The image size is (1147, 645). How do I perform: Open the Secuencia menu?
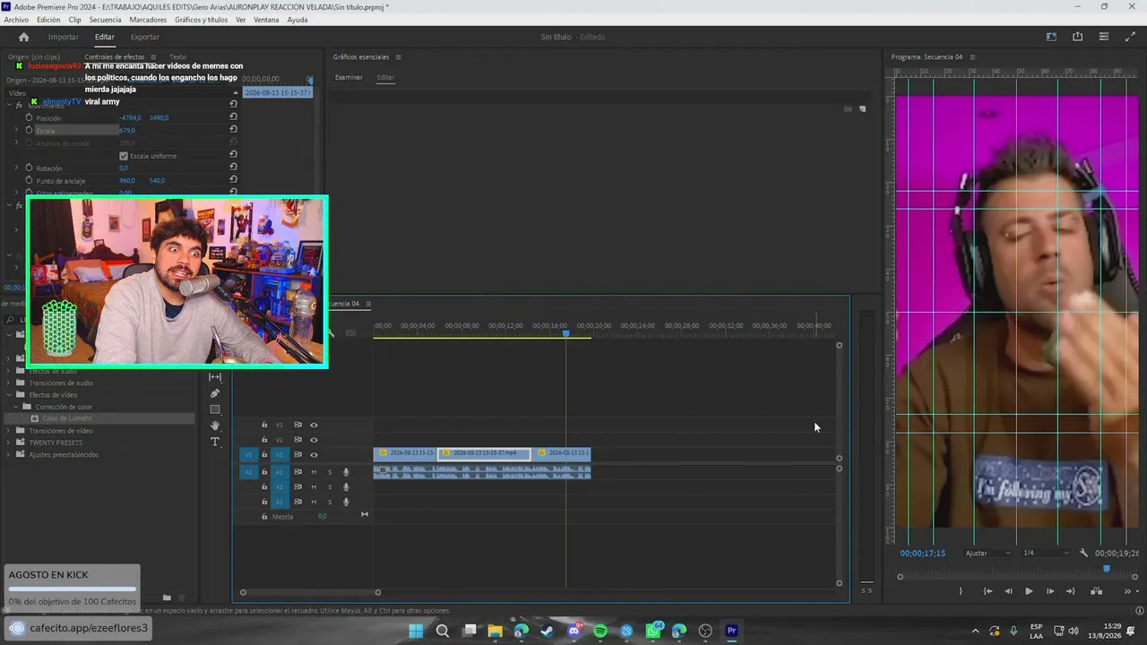[x=105, y=20]
